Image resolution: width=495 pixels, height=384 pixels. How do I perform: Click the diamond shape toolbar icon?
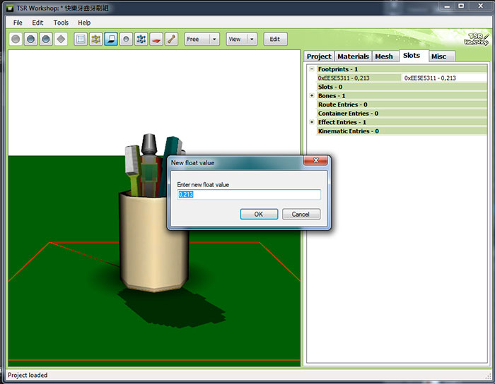[61, 40]
